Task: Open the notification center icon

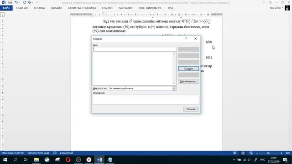Action: coord(285,160)
